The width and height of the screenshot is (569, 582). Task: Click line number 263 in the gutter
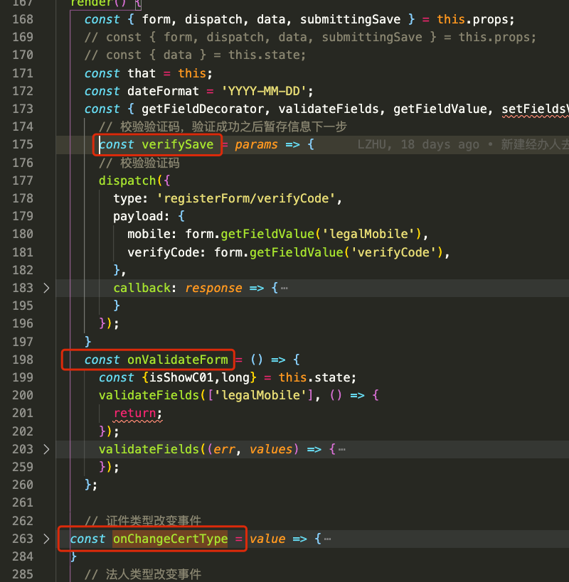click(23, 539)
